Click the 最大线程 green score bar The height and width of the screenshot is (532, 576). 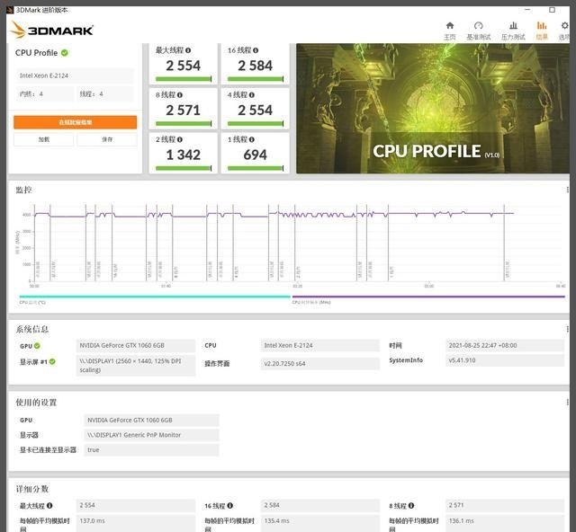[184, 79]
